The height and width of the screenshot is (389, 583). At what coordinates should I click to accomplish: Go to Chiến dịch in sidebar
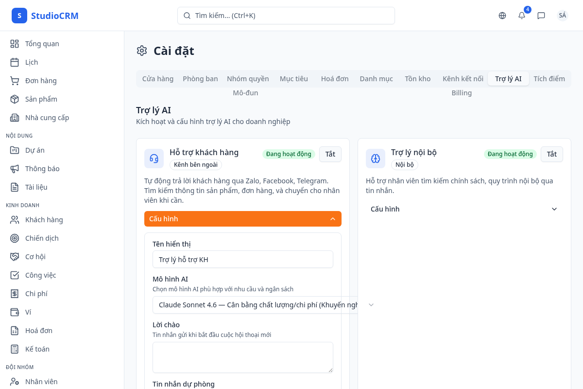pos(42,238)
